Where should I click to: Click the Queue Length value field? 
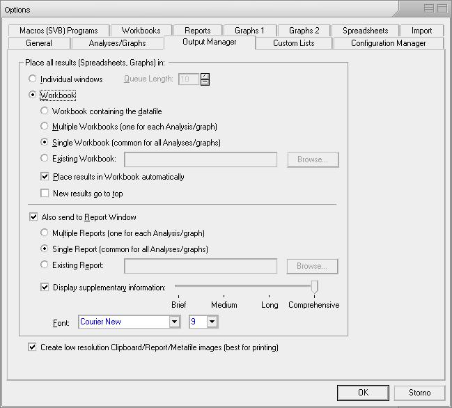click(189, 79)
